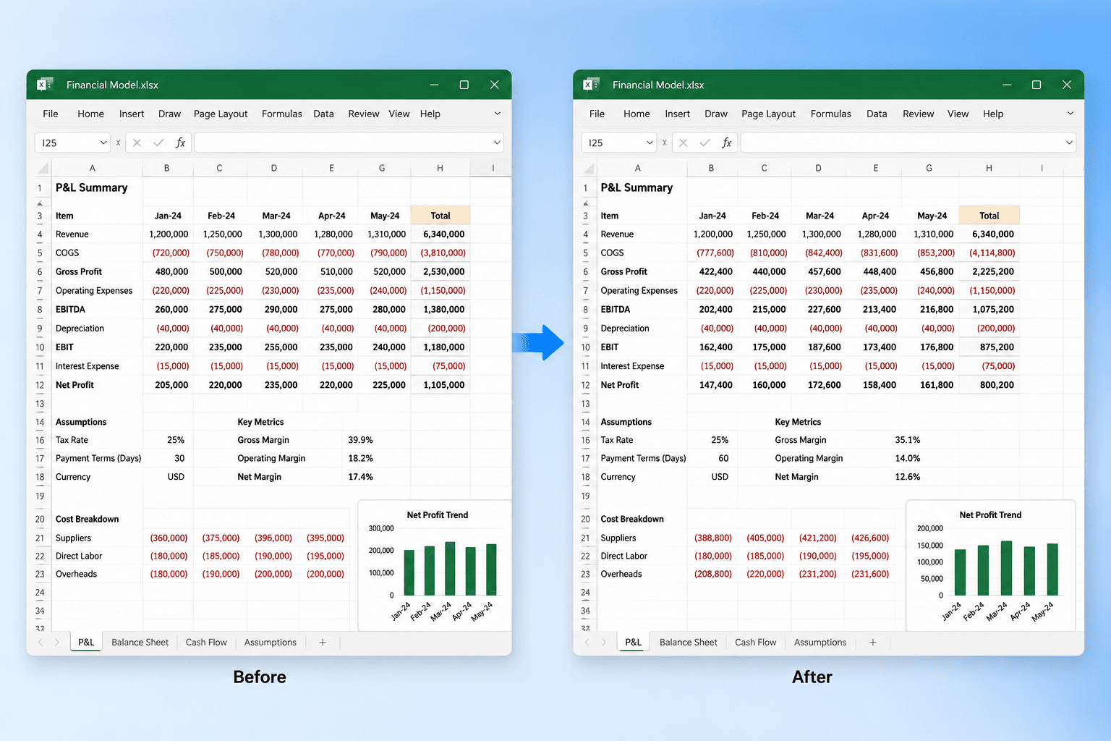Cancel formula entry in After window
The height and width of the screenshot is (741, 1111).
pos(684,143)
